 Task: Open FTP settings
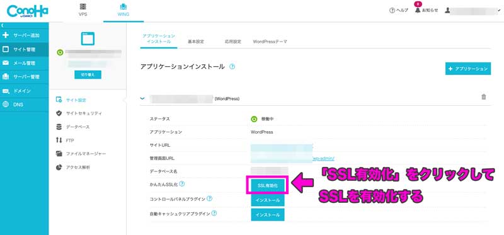point(66,140)
